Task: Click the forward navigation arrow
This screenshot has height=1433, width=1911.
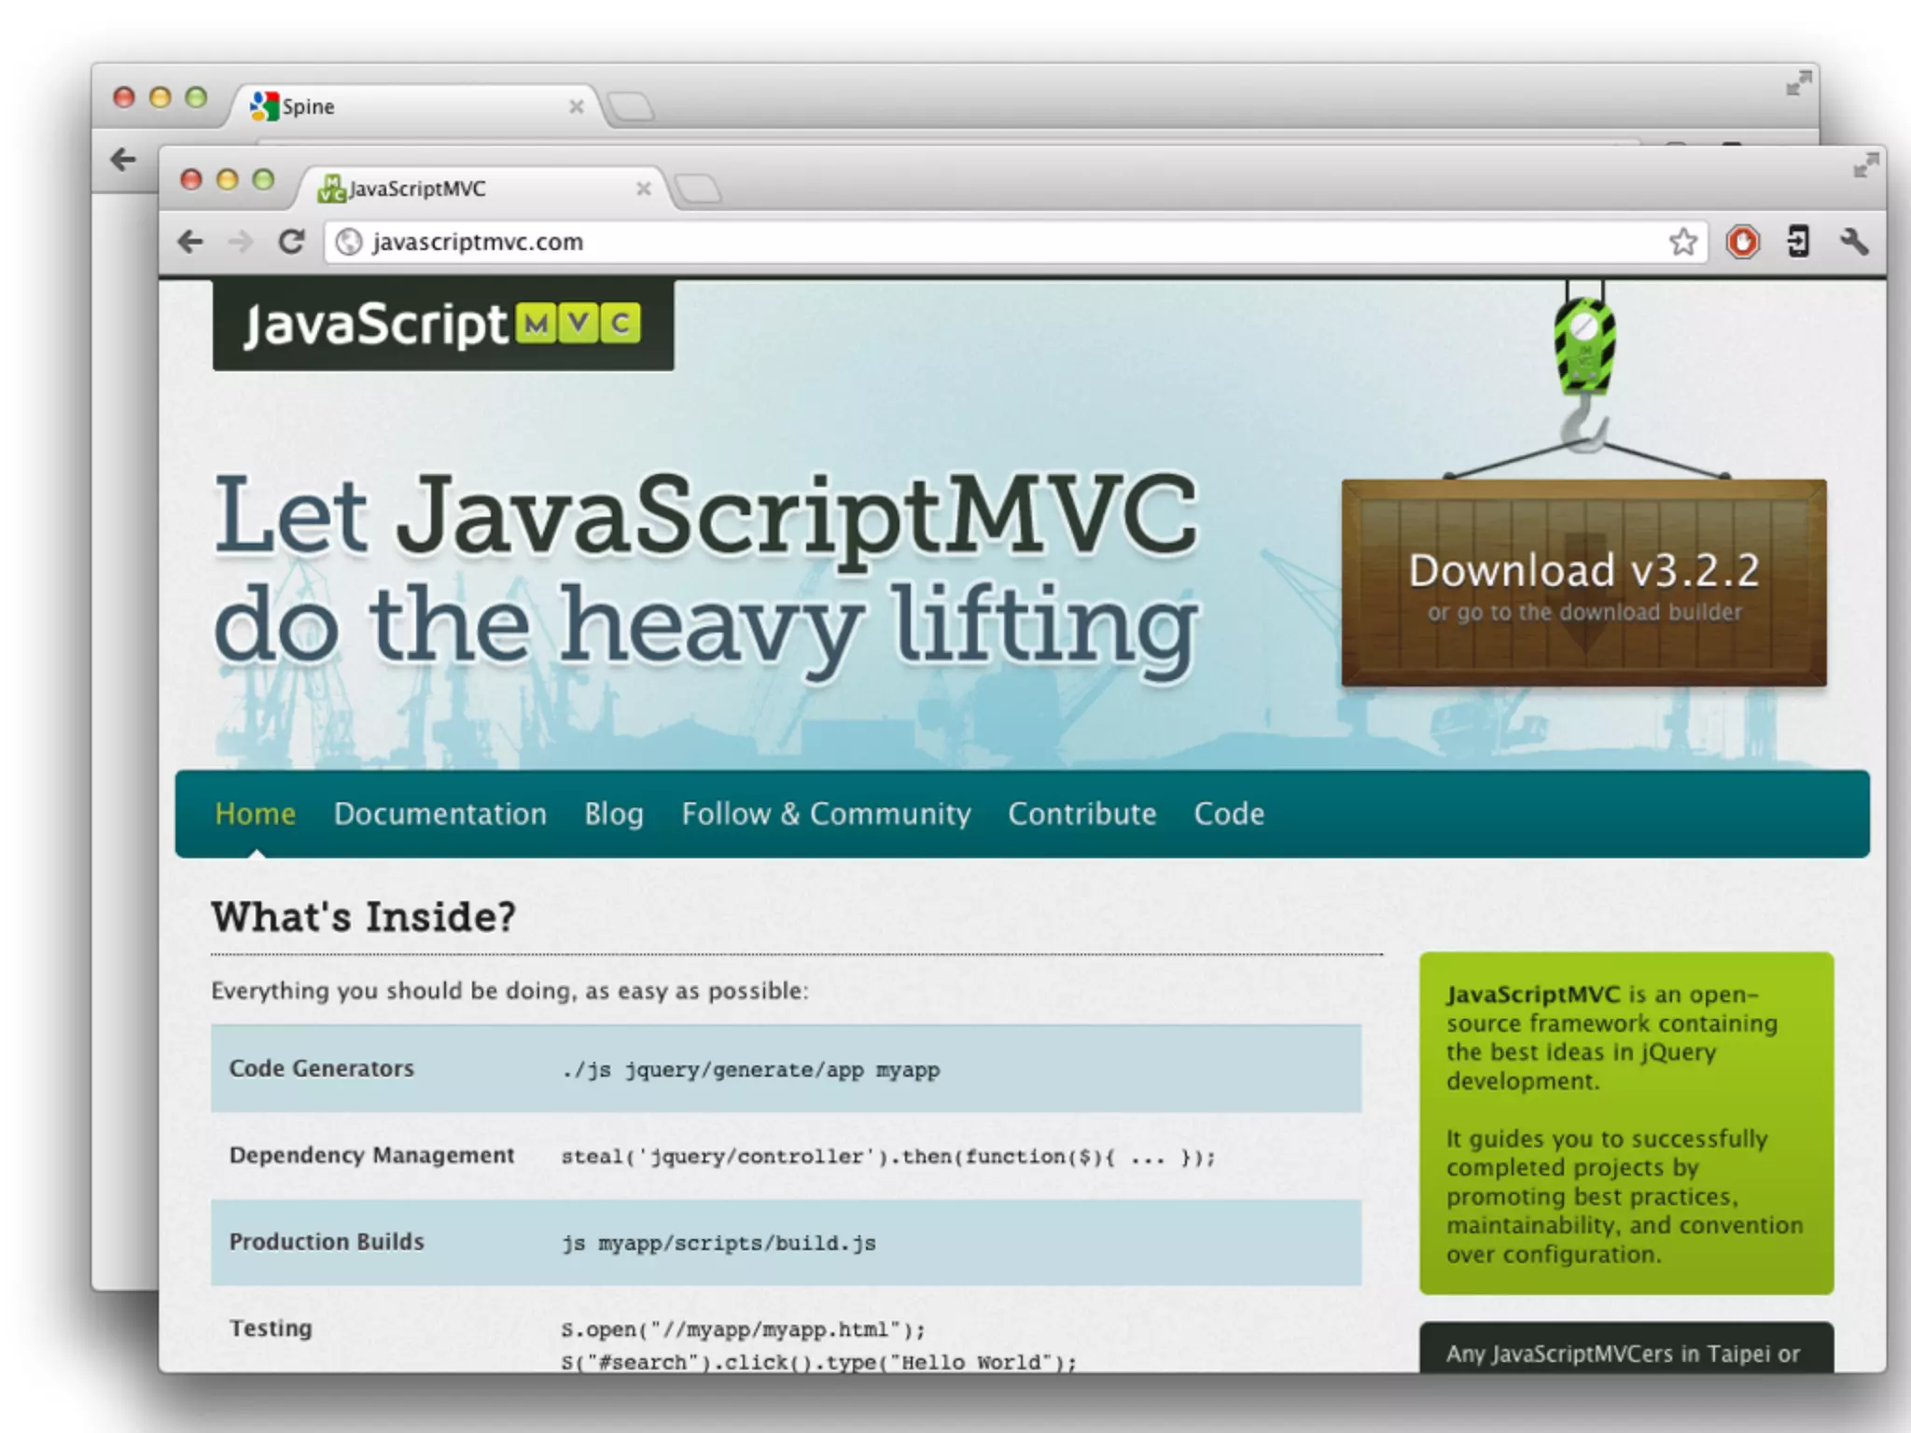Action: [x=241, y=243]
